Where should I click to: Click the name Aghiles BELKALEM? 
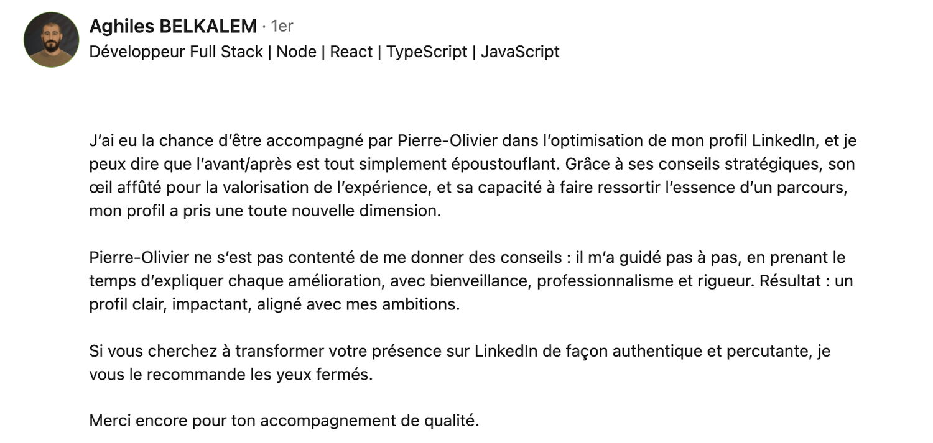click(x=173, y=26)
